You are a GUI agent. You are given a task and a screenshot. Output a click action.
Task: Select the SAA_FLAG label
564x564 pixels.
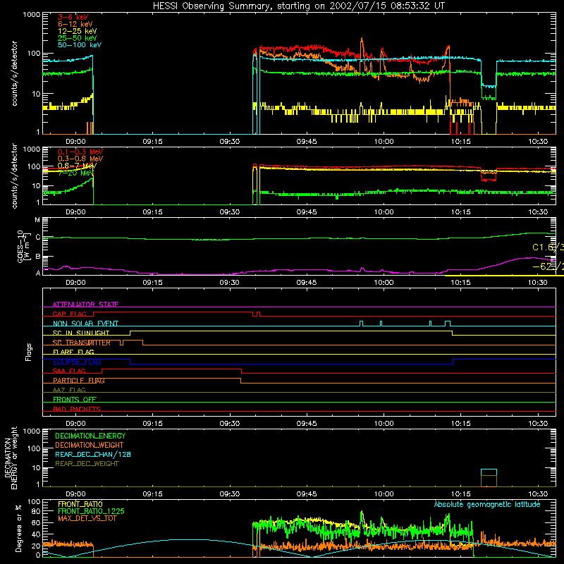coord(69,371)
